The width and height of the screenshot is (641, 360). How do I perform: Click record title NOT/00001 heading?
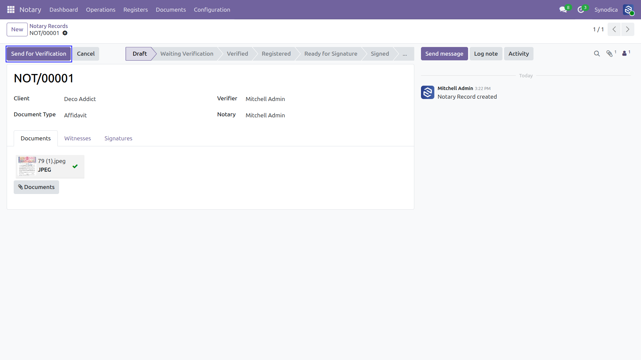[43, 78]
